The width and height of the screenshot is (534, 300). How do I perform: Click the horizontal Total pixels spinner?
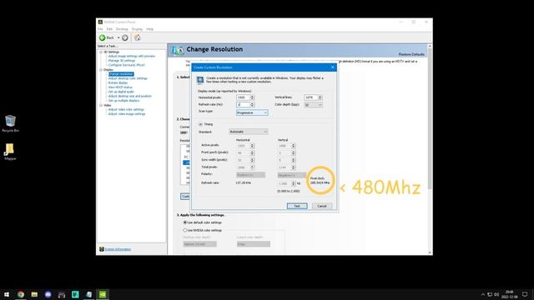(252, 167)
